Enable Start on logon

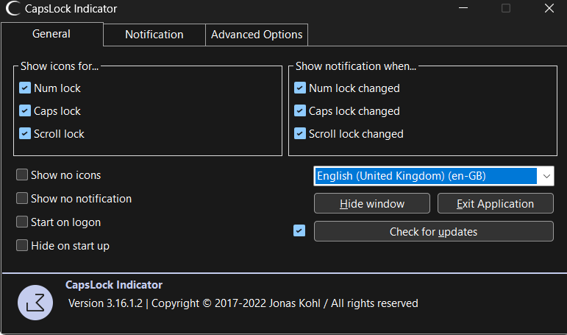22,222
